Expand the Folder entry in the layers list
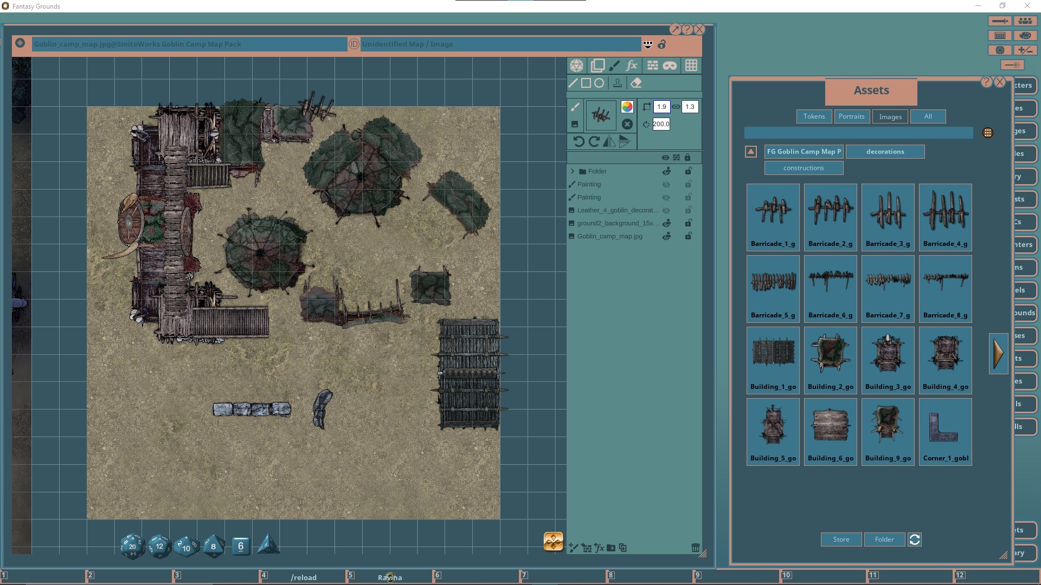This screenshot has height=585, width=1041. click(x=573, y=171)
